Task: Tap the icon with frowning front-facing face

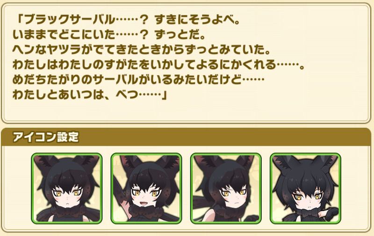Action: (67, 188)
